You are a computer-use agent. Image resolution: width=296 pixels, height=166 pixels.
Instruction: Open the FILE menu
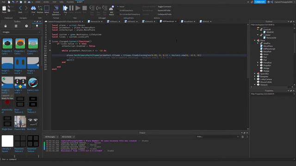click(3, 2)
